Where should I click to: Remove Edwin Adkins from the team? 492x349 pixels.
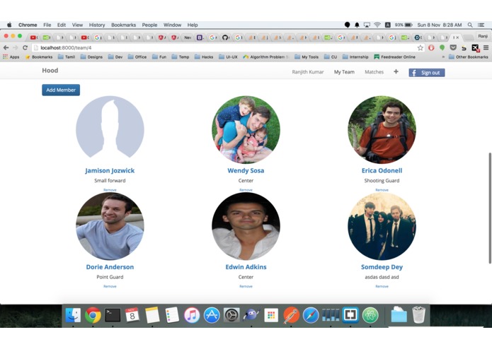click(246, 286)
